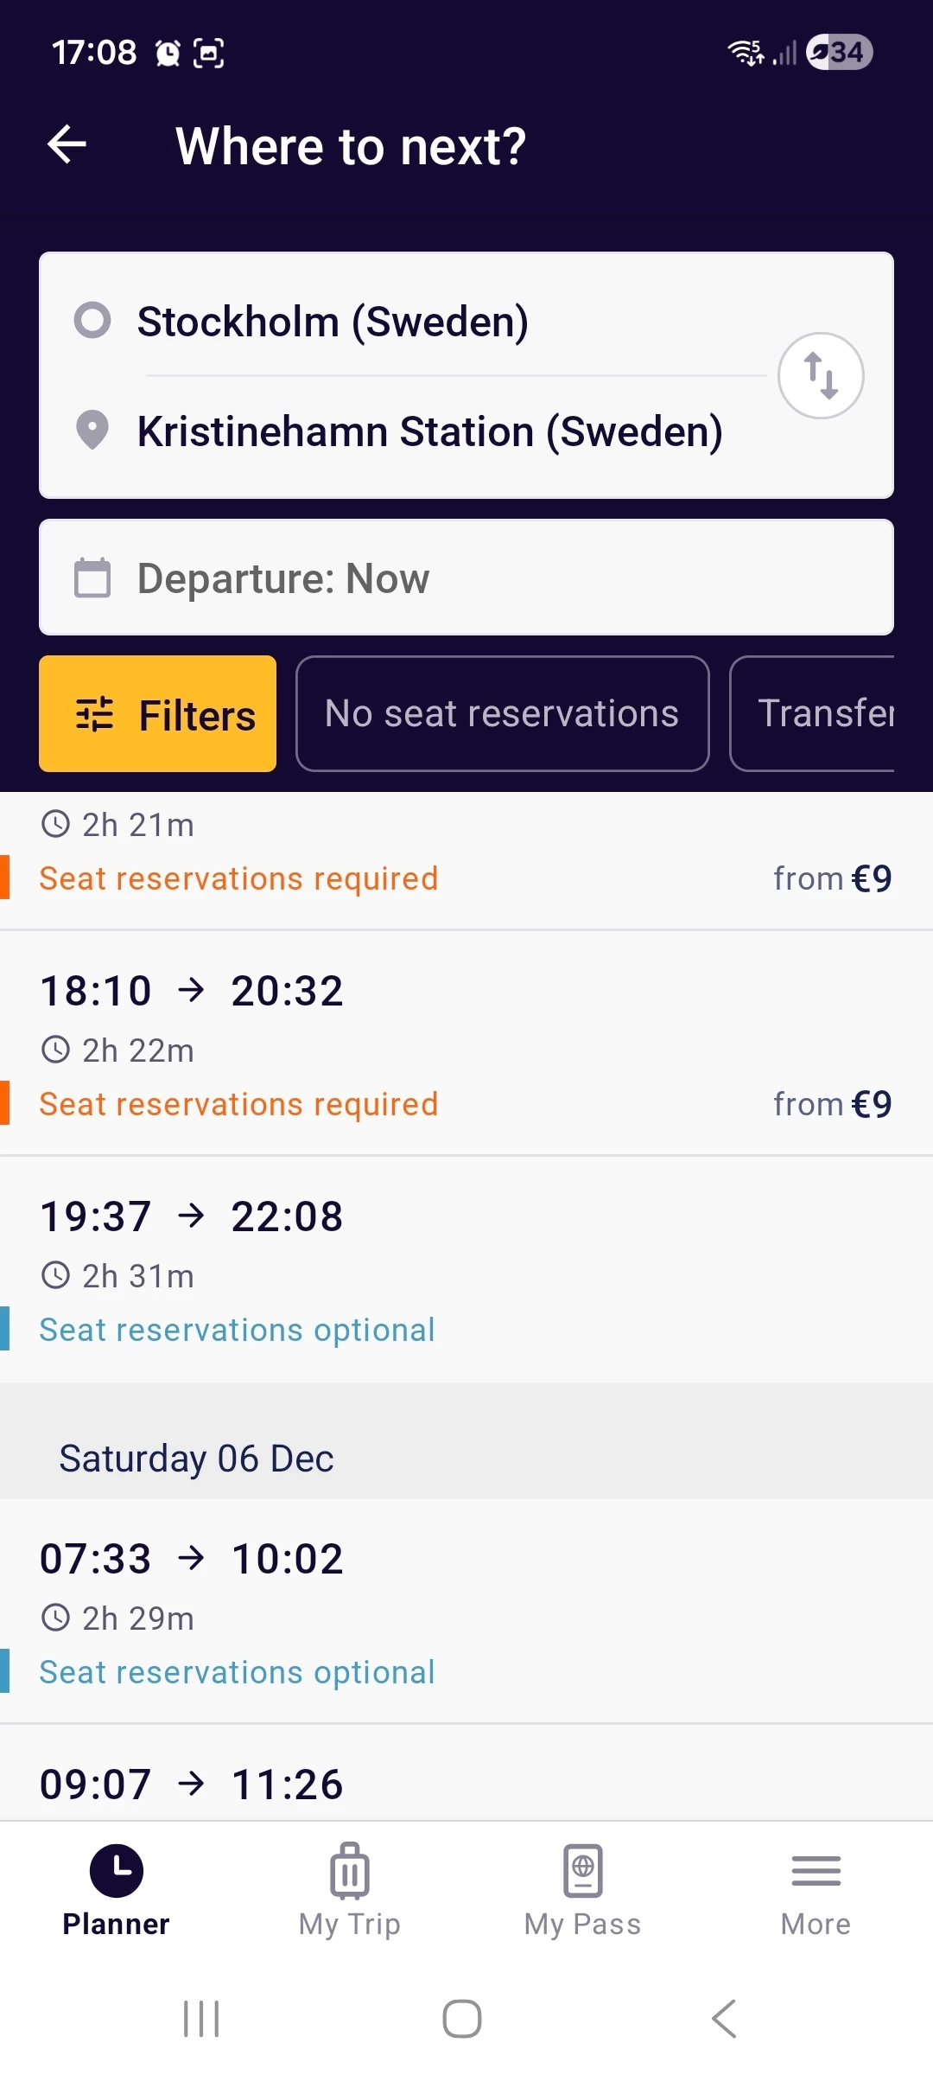Viewport: 933px width, 2075px height.
Task: Tap the calendar icon beside Departure
Action: coord(92,578)
